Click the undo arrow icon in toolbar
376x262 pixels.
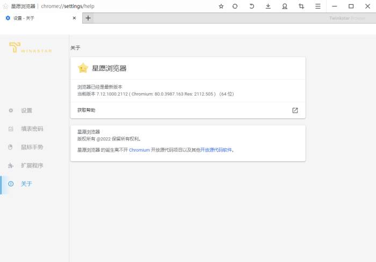(251, 6)
